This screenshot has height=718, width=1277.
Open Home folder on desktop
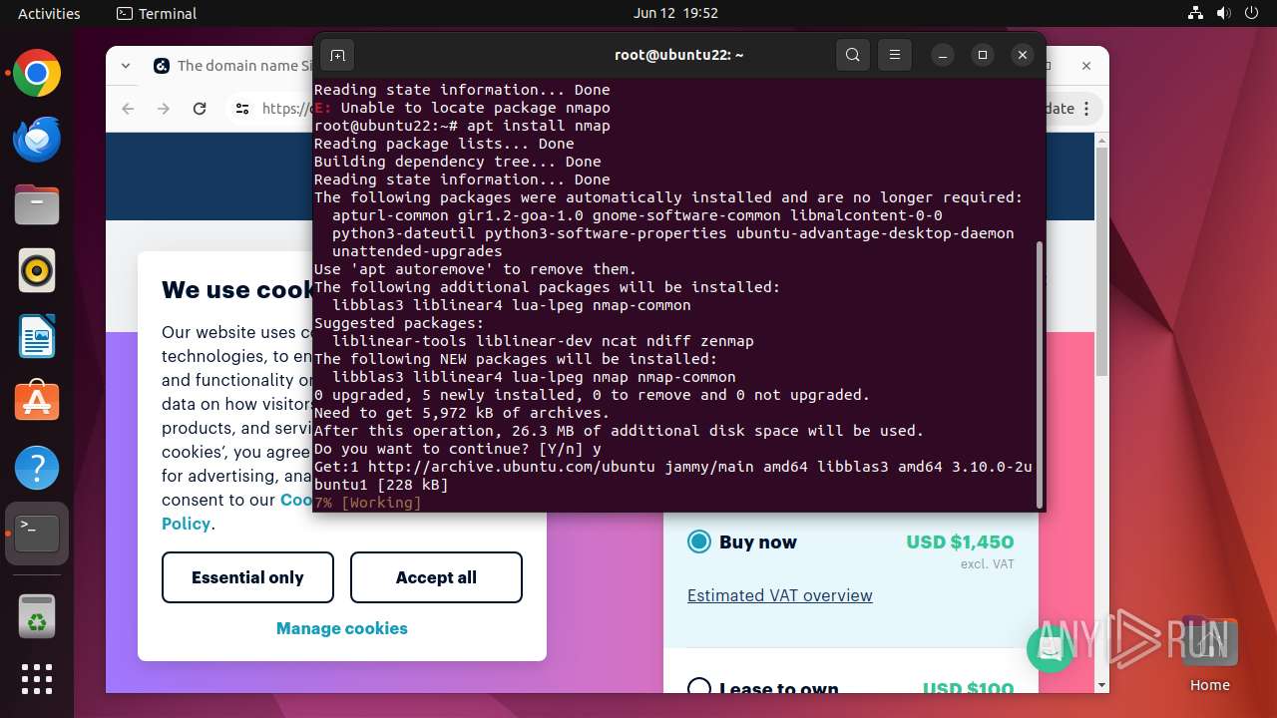point(1209,653)
